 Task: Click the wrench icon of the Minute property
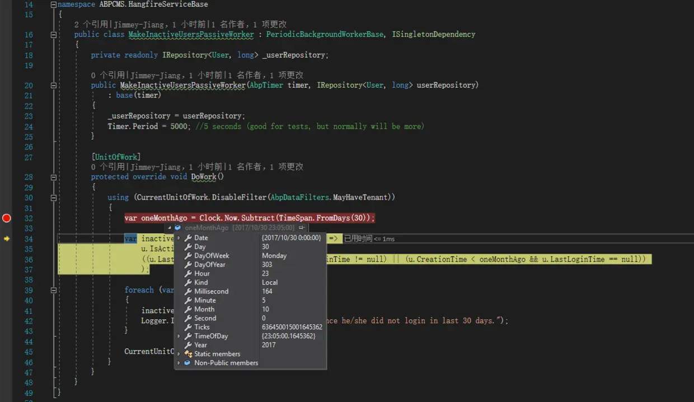click(x=188, y=300)
